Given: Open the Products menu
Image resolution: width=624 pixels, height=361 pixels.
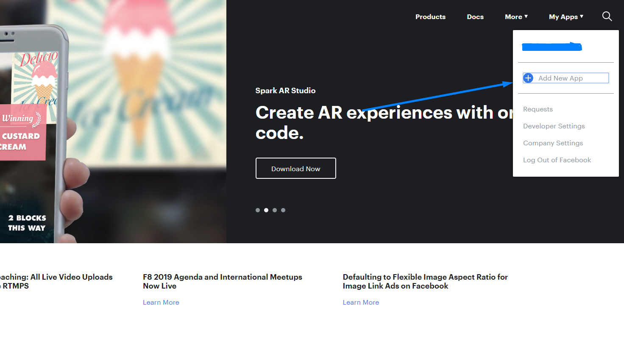Looking at the screenshot, I should tap(430, 17).
